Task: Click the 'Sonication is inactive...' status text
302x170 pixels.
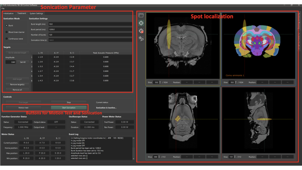Action: (106, 108)
